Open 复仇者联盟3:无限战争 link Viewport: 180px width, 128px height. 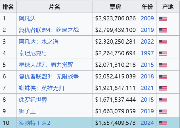click(49, 76)
